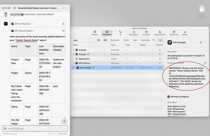Toggle the Applications group enabled checkbox
The width and height of the screenshot is (210, 136).
160,59
